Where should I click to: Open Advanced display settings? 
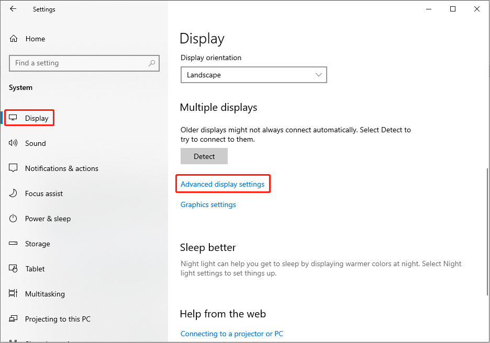(x=222, y=184)
